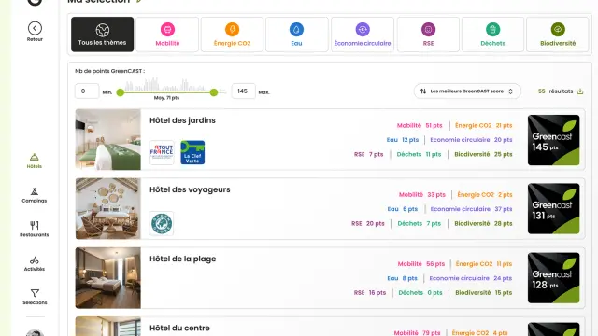Click the minimum points input field

[87, 91]
